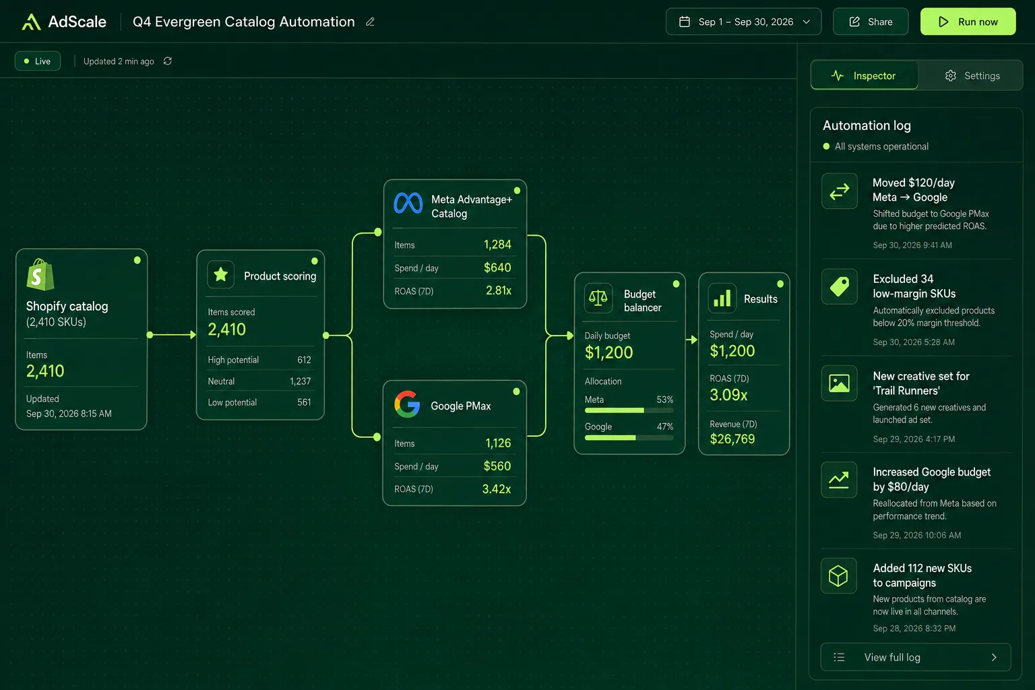Click the Low potential 561 row
The image size is (1035, 690).
pyautogui.click(x=259, y=402)
